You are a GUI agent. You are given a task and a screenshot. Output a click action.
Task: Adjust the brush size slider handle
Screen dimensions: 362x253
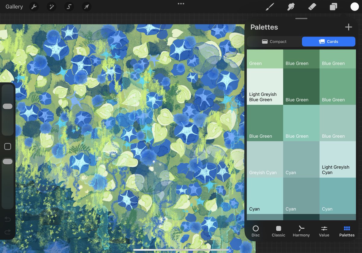pos(8,106)
